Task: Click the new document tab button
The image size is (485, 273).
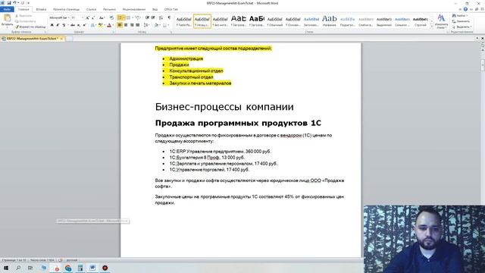Action: coord(70,39)
